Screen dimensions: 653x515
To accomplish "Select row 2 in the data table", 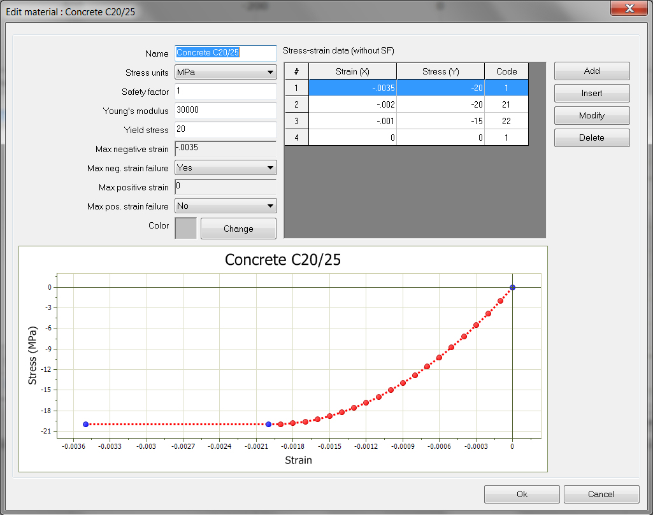I will click(x=352, y=104).
